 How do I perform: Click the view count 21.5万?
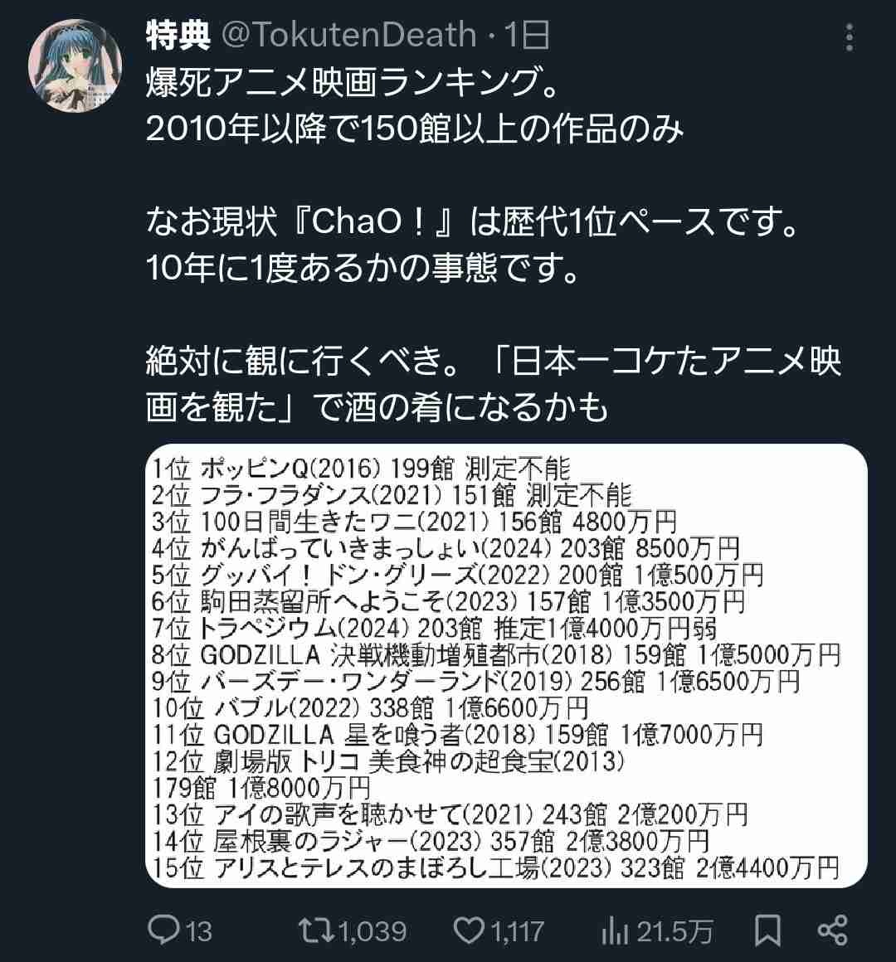[675, 931]
